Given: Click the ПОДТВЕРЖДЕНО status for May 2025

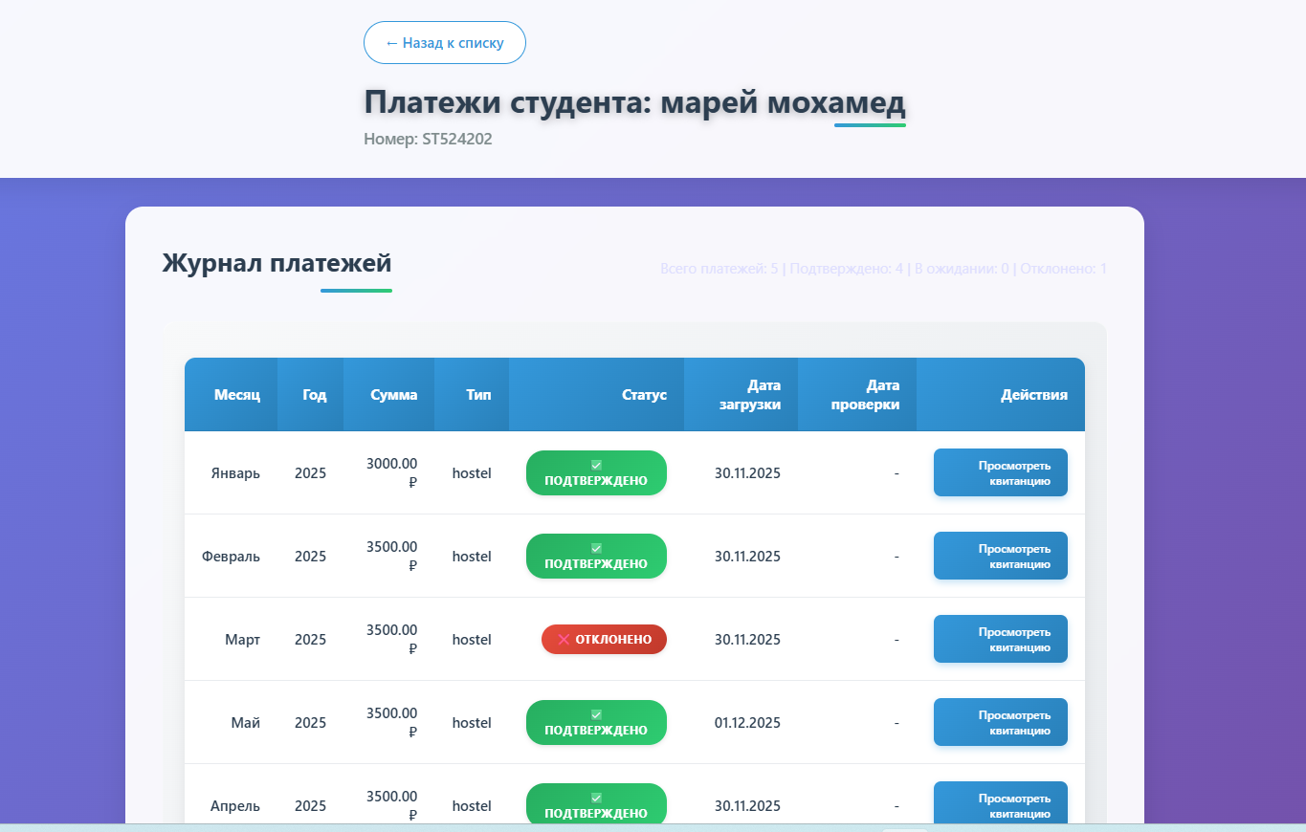Looking at the screenshot, I should click(595, 722).
